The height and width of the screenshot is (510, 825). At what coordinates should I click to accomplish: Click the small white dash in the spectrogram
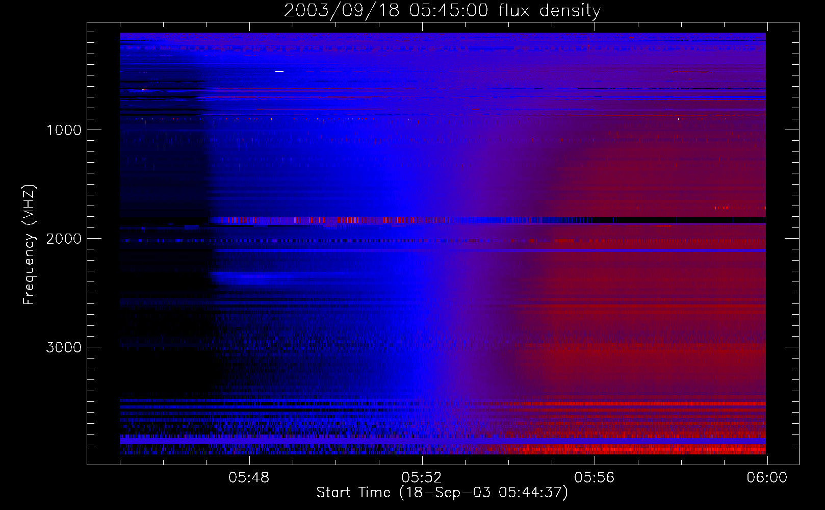point(279,71)
